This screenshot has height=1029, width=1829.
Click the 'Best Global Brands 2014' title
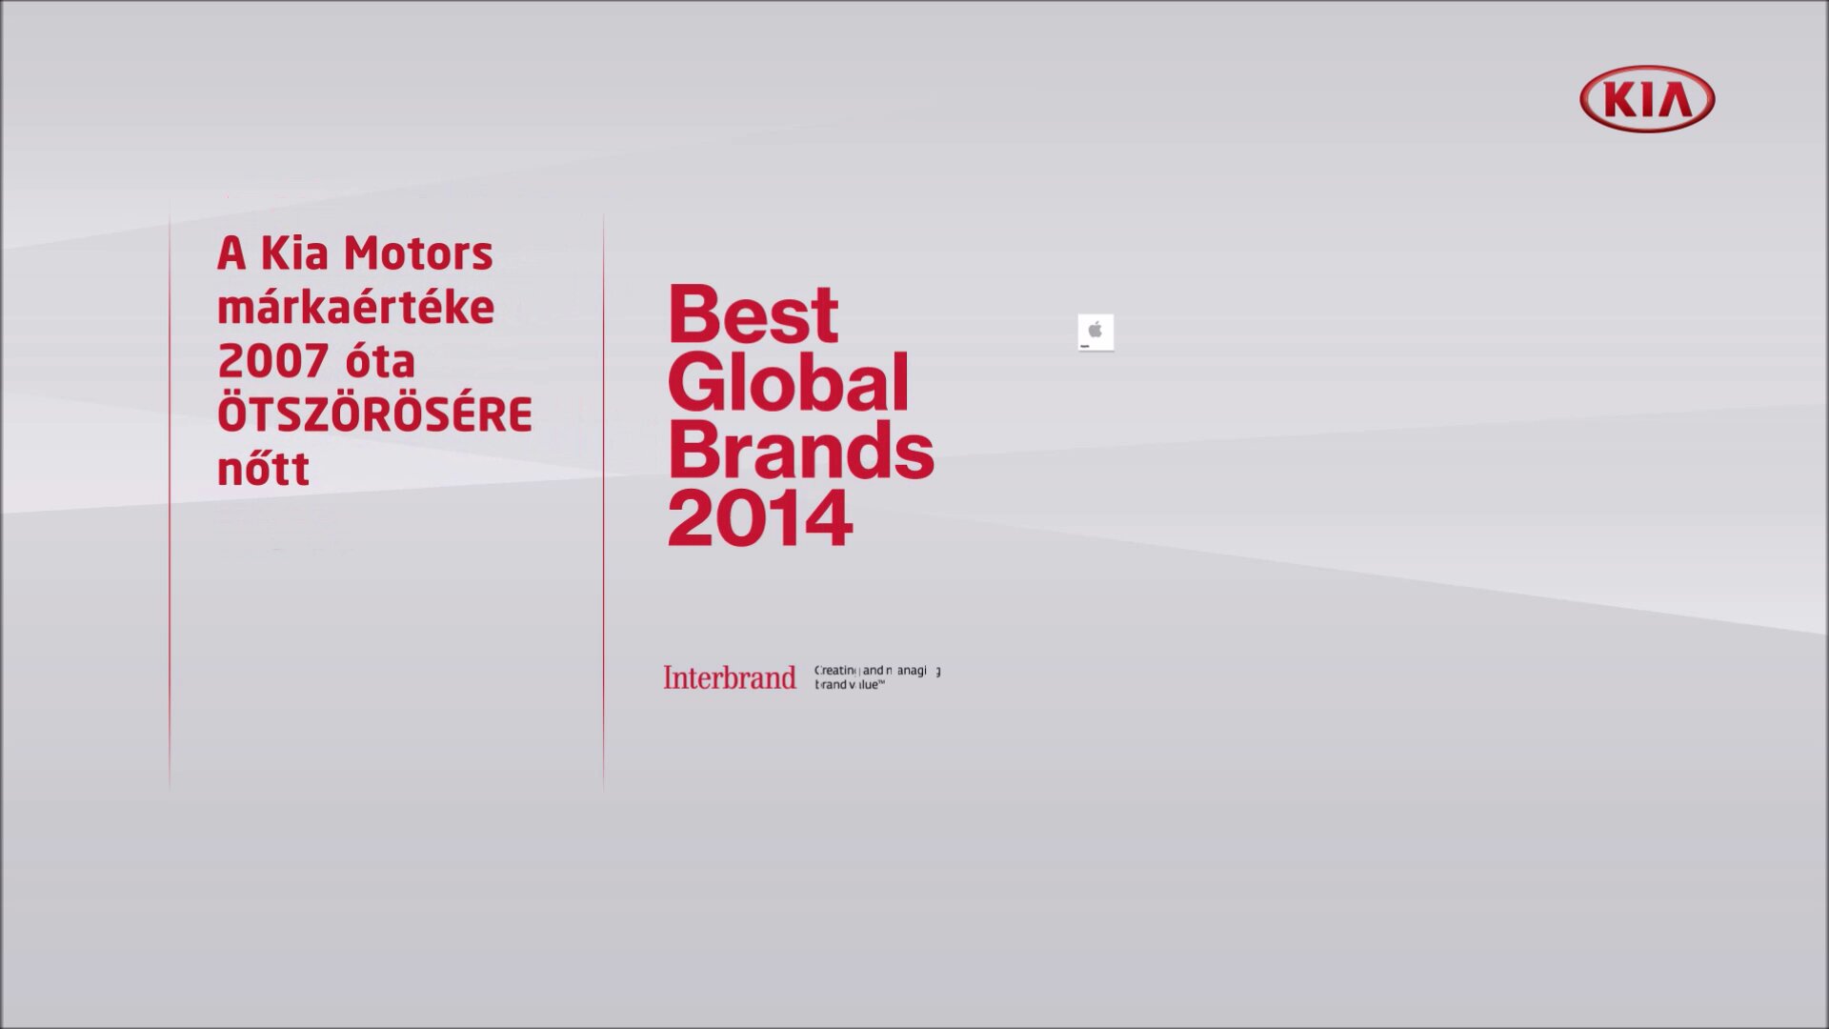[x=801, y=415]
